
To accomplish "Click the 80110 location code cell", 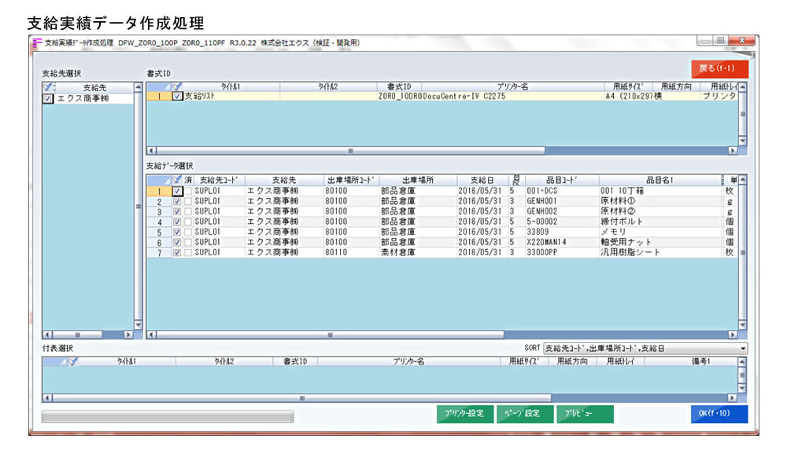I will pos(351,253).
